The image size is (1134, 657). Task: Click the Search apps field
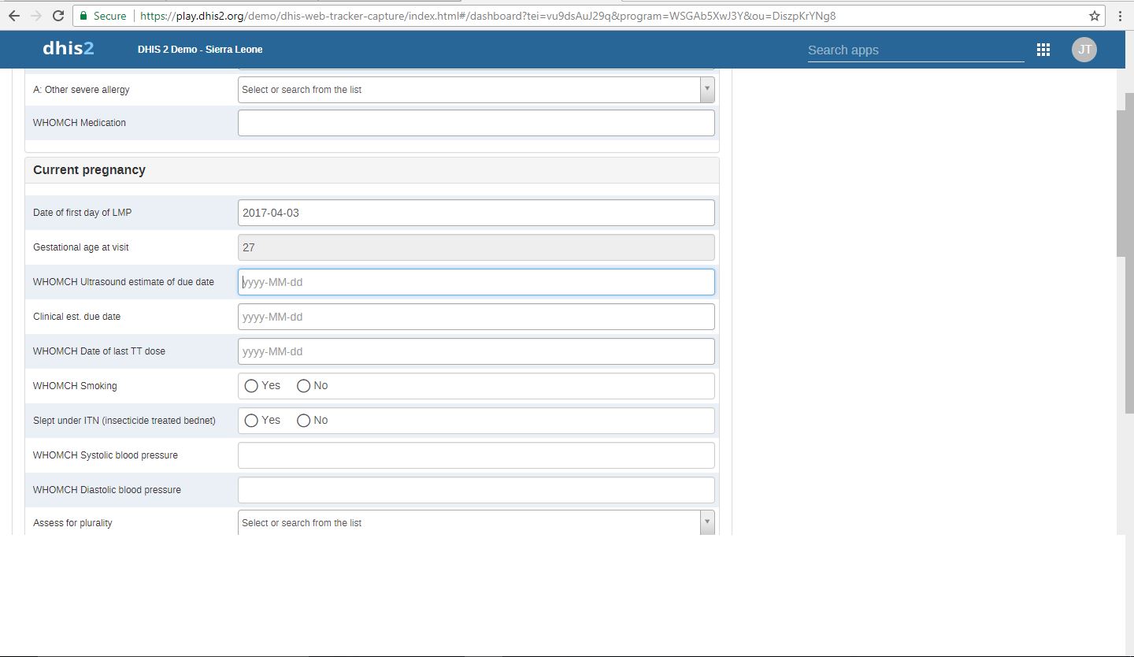pyautogui.click(x=915, y=50)
